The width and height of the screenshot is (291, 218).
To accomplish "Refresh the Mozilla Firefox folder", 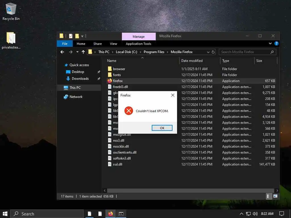I will 213,52.
